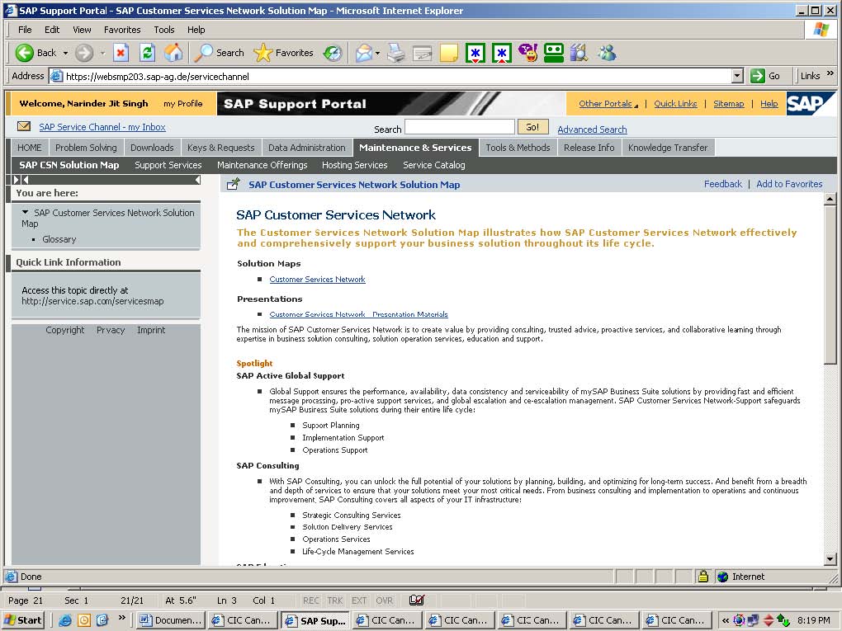Open the Back button history dropdown arrow
The image size is (842, 631).
tap(65, 53)
